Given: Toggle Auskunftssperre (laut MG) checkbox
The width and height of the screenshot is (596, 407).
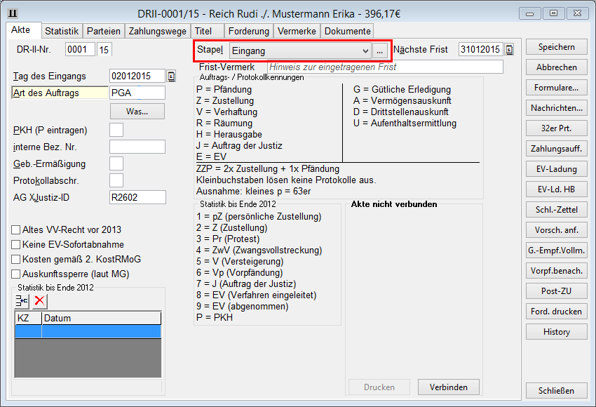Looking at the screenshot, I should click(16, 274).
